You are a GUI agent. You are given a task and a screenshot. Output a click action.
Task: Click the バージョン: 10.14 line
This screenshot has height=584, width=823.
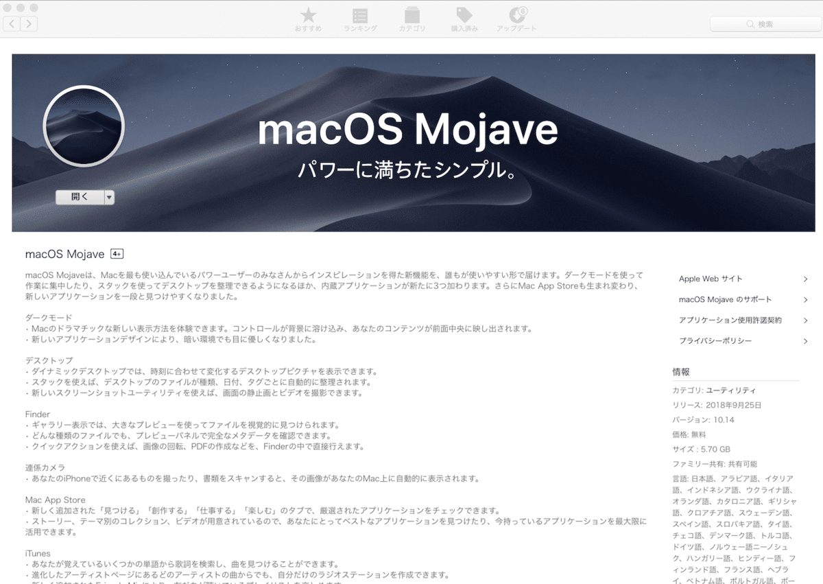pyautogui.click(x=703, y=419)
